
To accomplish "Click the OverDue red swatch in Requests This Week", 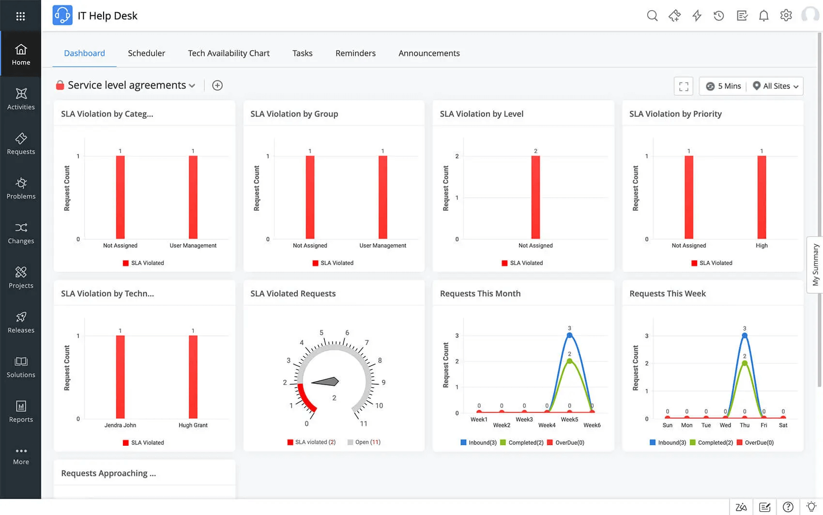I will 739,443.
